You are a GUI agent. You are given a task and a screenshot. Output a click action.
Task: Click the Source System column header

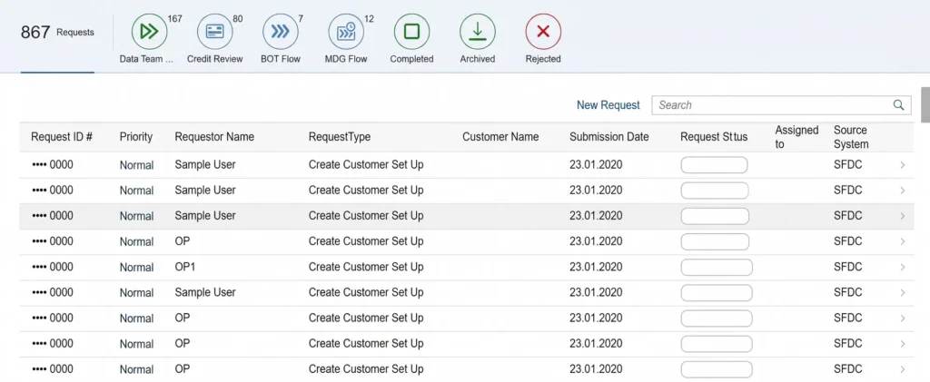[x=851, y=137]
